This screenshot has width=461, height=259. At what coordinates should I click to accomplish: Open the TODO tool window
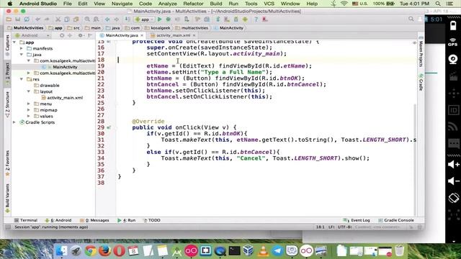coord(152,220)
